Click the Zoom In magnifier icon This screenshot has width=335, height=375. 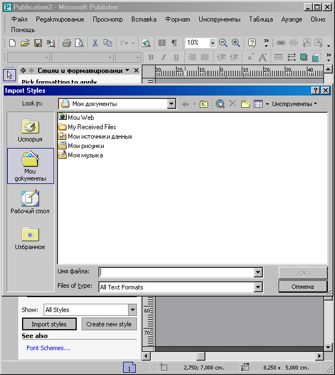(x=236, y=43)
